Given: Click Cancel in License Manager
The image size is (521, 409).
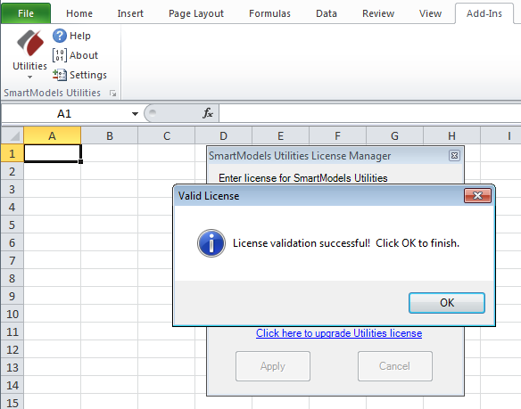Looking at the screenshot, I should click(x=394, y=366).
